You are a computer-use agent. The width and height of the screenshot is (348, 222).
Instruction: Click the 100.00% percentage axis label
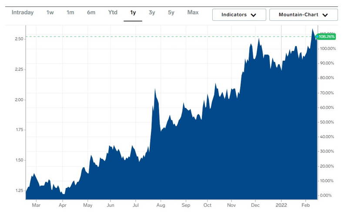coord(328,49)
